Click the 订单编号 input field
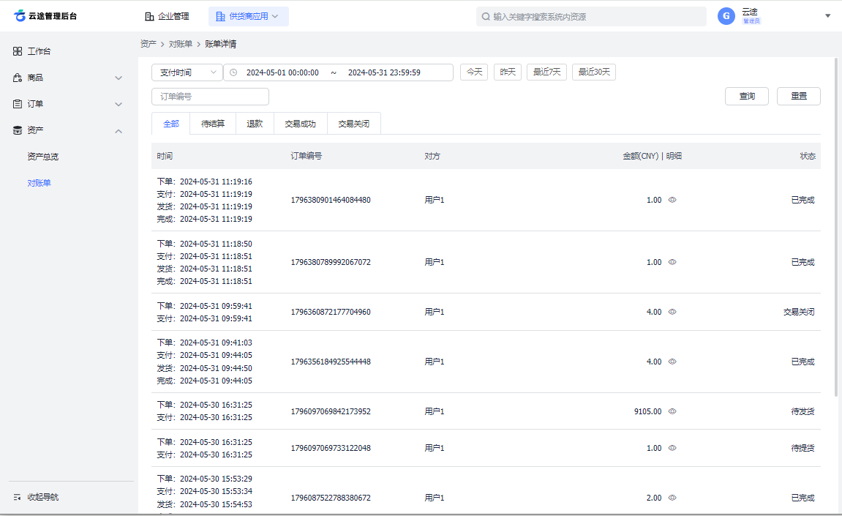842x516 pixels. (x=210, y=96)
